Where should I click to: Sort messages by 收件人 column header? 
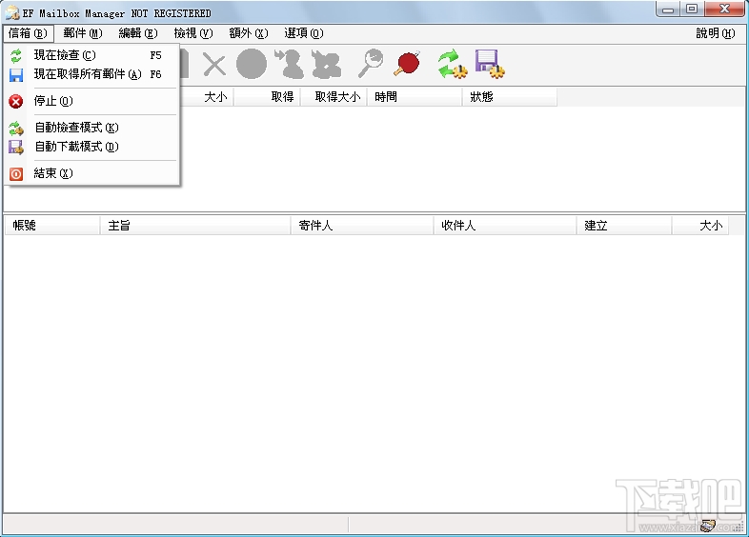505,226
